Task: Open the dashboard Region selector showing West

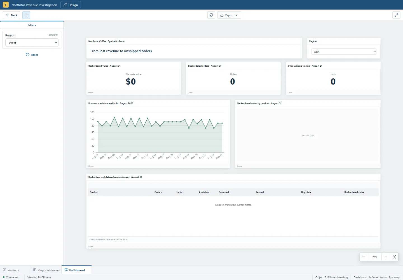Action: point(344,52)
